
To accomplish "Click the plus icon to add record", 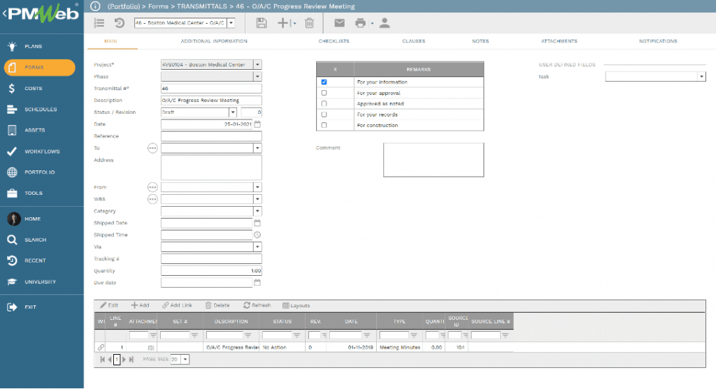I will (283, 23).
